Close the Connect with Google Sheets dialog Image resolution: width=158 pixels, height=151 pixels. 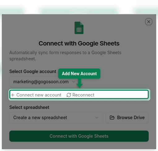pyautogui.click(x=148, y=22)
